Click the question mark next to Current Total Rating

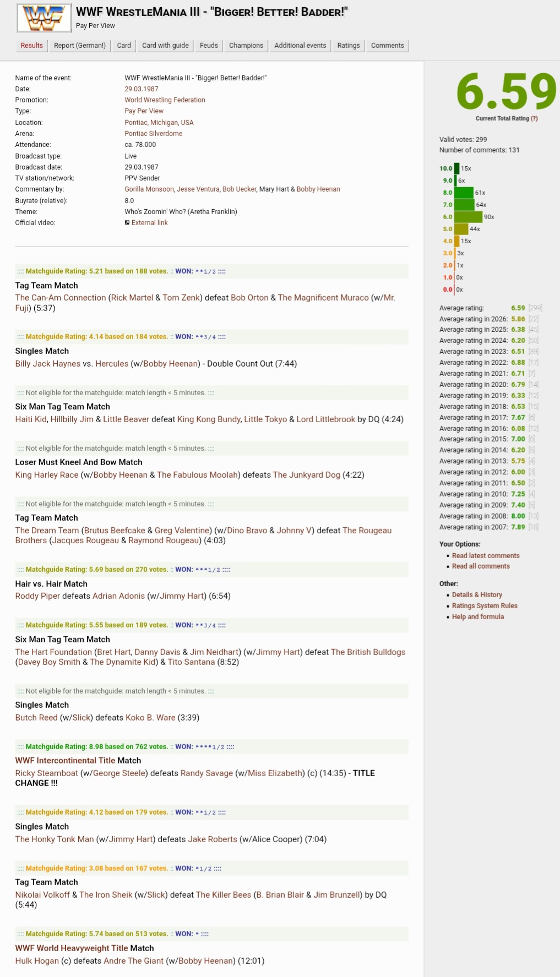534,118
